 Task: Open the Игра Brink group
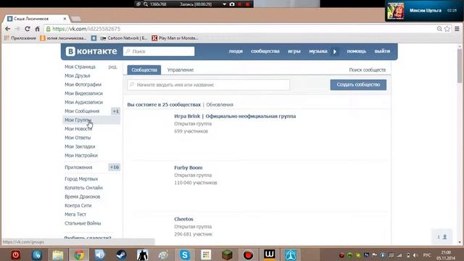[x=235, y=116]
